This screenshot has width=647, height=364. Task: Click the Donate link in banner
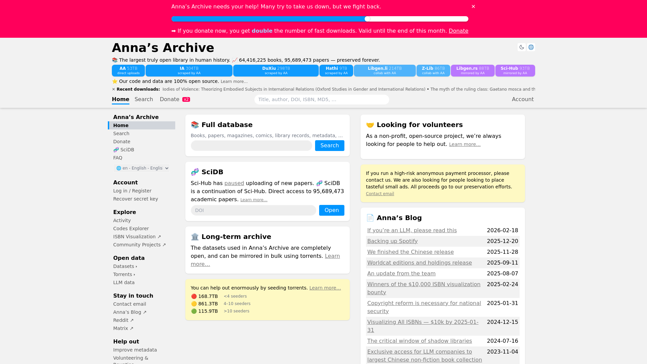[x=458, y=31]
